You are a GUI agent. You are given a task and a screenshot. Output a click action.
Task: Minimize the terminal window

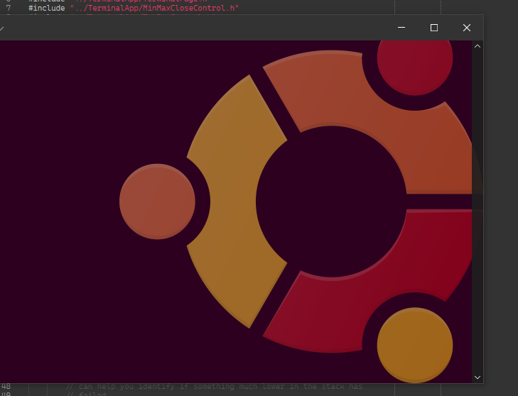(x=401, y=28)
